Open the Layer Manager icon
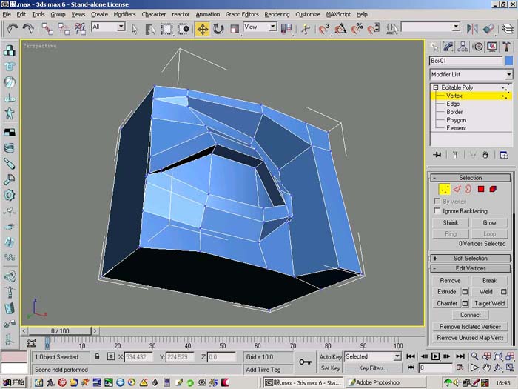The image size is (518, 389). pyautogui.click(x=508, y=29)
